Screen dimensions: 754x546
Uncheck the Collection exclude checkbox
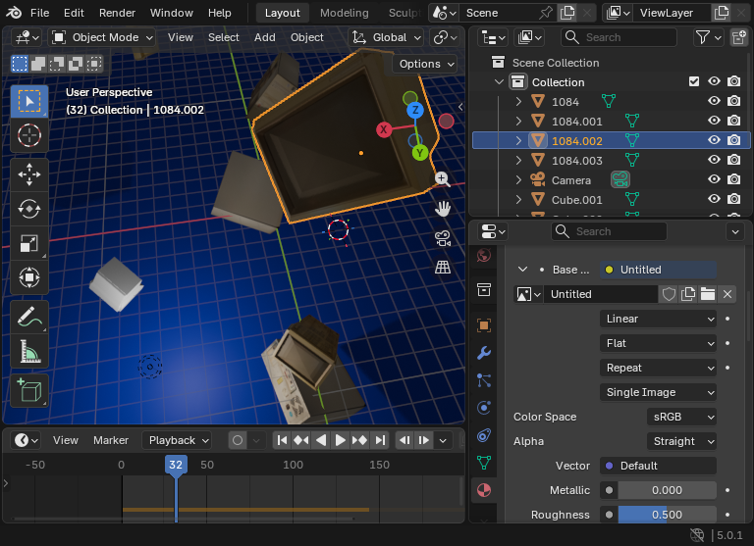click(x=694, y=82)
